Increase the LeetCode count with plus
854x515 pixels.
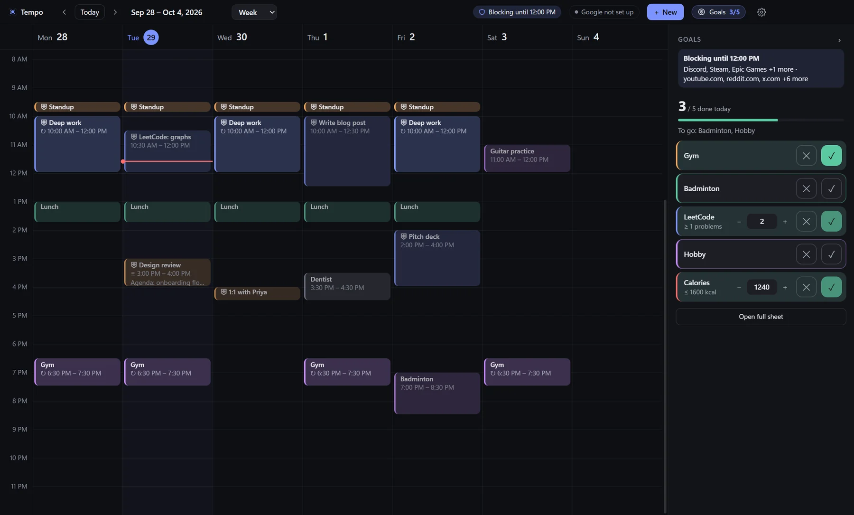coord(785,222)
